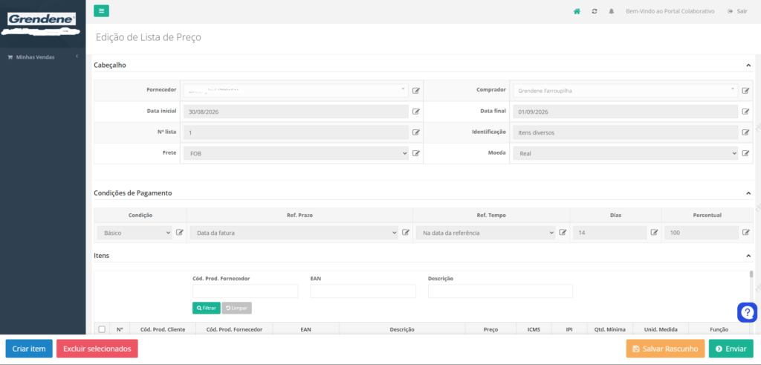
Task: Go to home via house icon
Action: coord(577,11)
